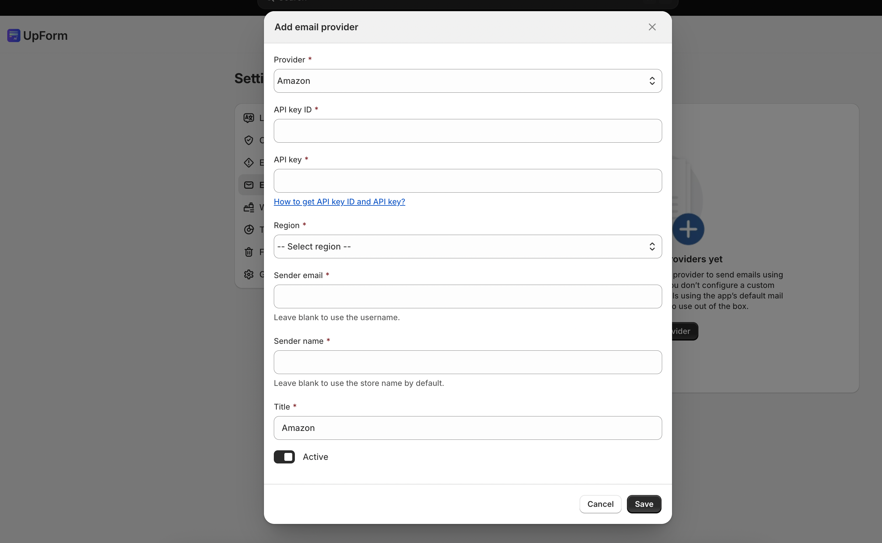The width and height of the screenshot is (882, 543).
Task: Click the UpForm logo icon
Action: pyautogui.click(x=14, y=35)
